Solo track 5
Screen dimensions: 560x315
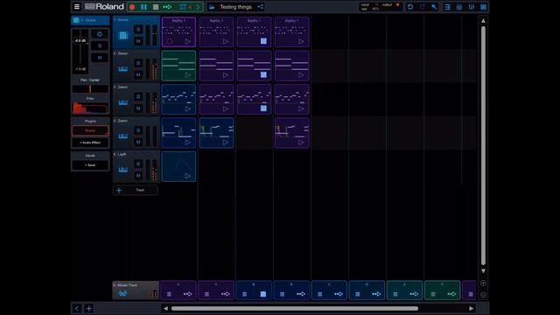pos(138,164)
